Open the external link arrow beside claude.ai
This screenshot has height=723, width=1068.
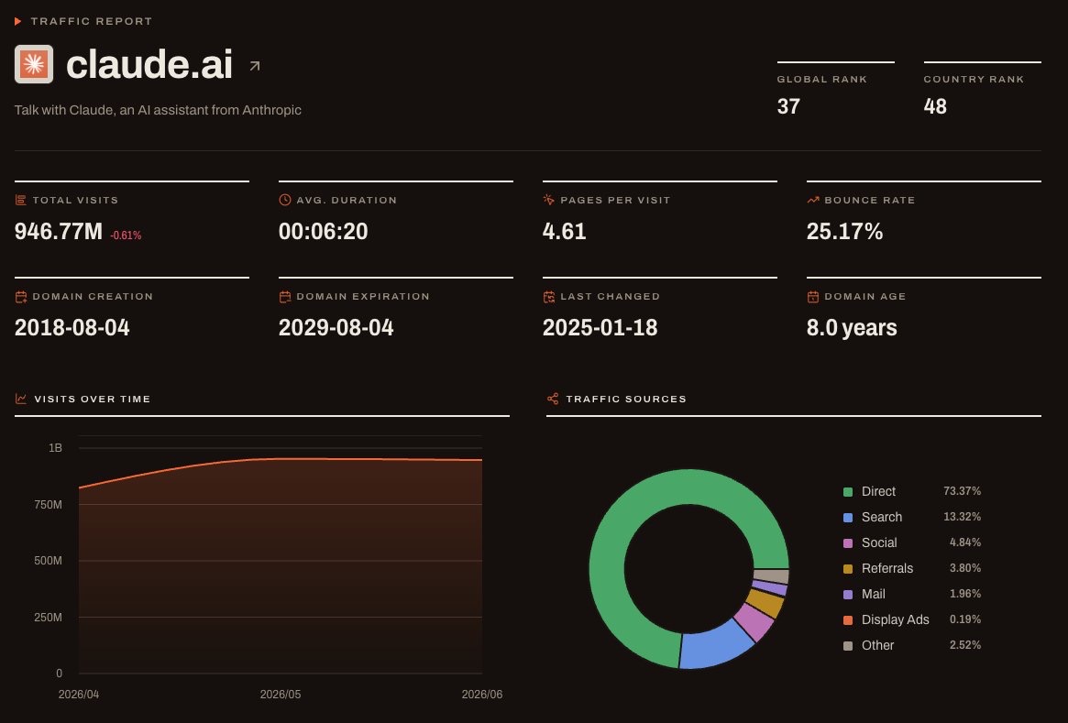point(255,66)
